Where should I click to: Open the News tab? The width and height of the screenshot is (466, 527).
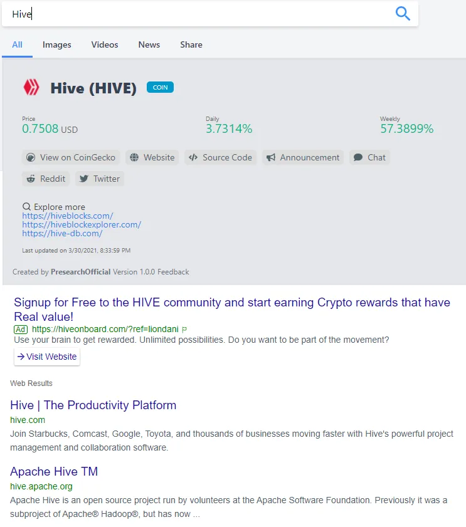pyautogui.click(x=149, y=44)
